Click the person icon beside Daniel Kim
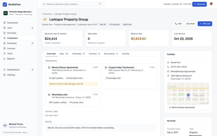The image size is (217, 136). [168, 63]
